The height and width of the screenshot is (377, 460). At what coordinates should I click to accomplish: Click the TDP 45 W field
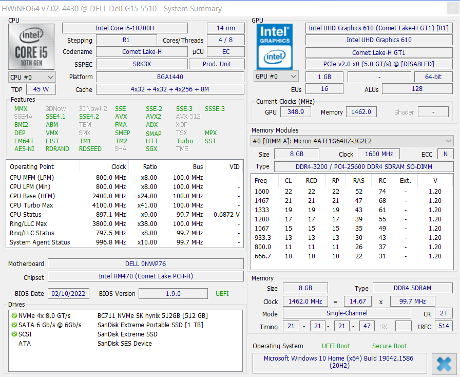[x=41, y=89]
